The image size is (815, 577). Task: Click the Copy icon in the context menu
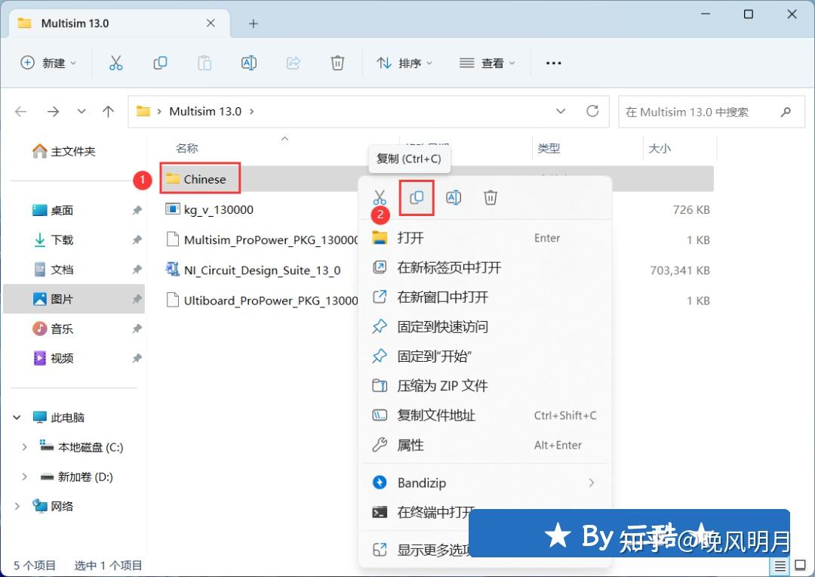pos(417,197)
